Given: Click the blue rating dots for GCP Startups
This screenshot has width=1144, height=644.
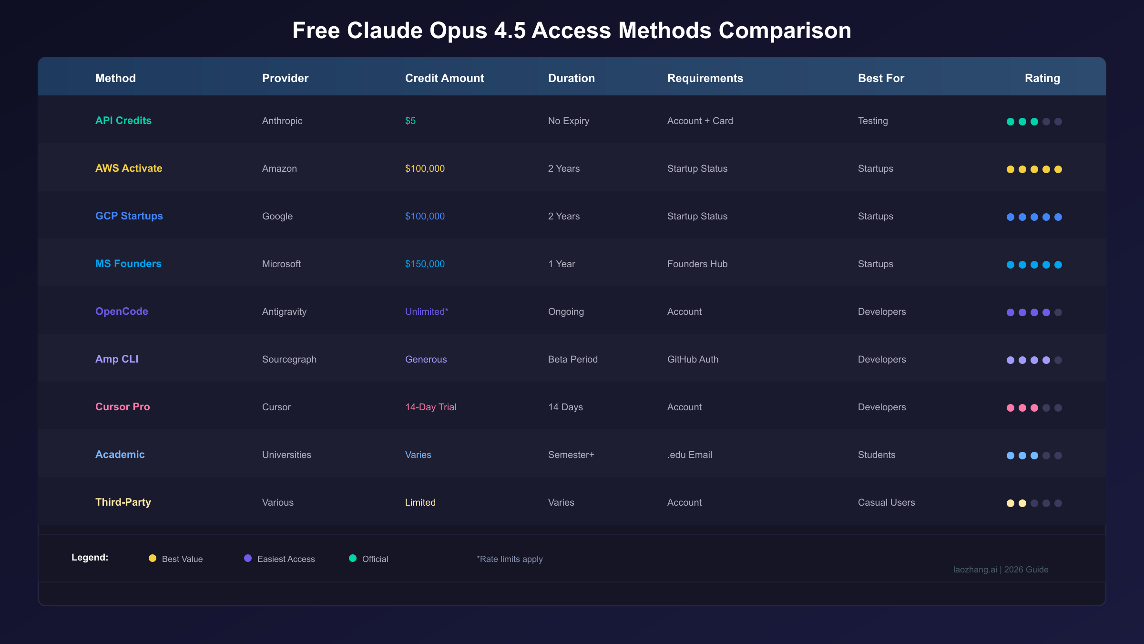Looking at the screenshot, I should click(x=1034, y=217).
